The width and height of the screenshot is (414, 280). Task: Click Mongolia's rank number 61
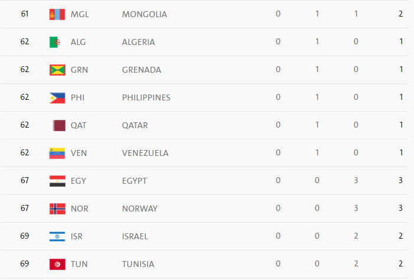pos(25,14)
